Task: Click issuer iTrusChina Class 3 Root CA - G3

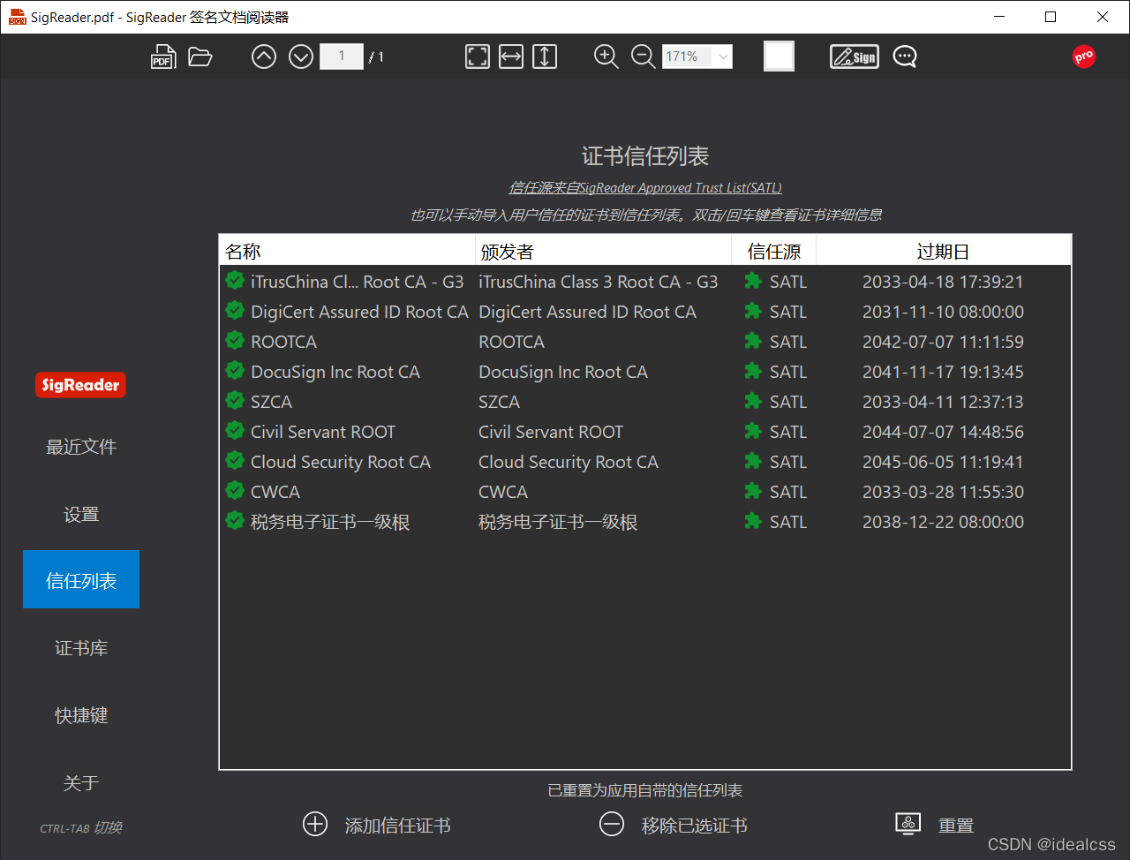Action: pyautogui.click(x=599, y=282)
